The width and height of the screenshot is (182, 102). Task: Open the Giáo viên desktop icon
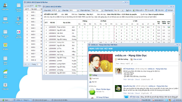(x=5, y=7)
